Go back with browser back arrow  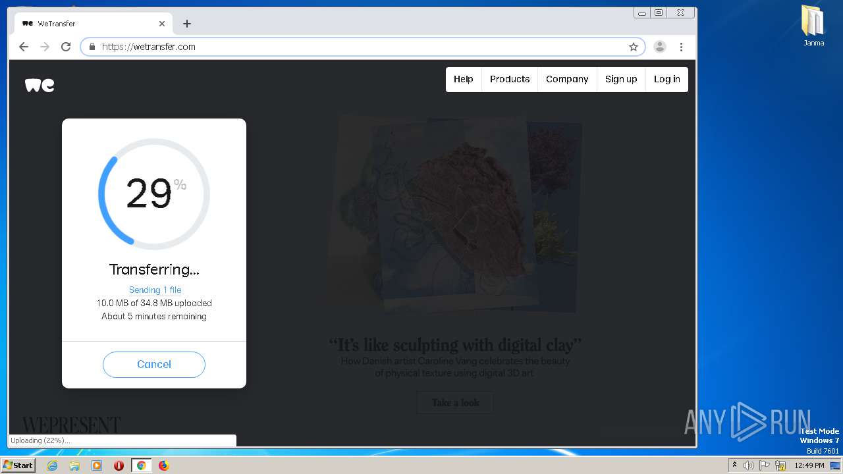coord(24,47)
